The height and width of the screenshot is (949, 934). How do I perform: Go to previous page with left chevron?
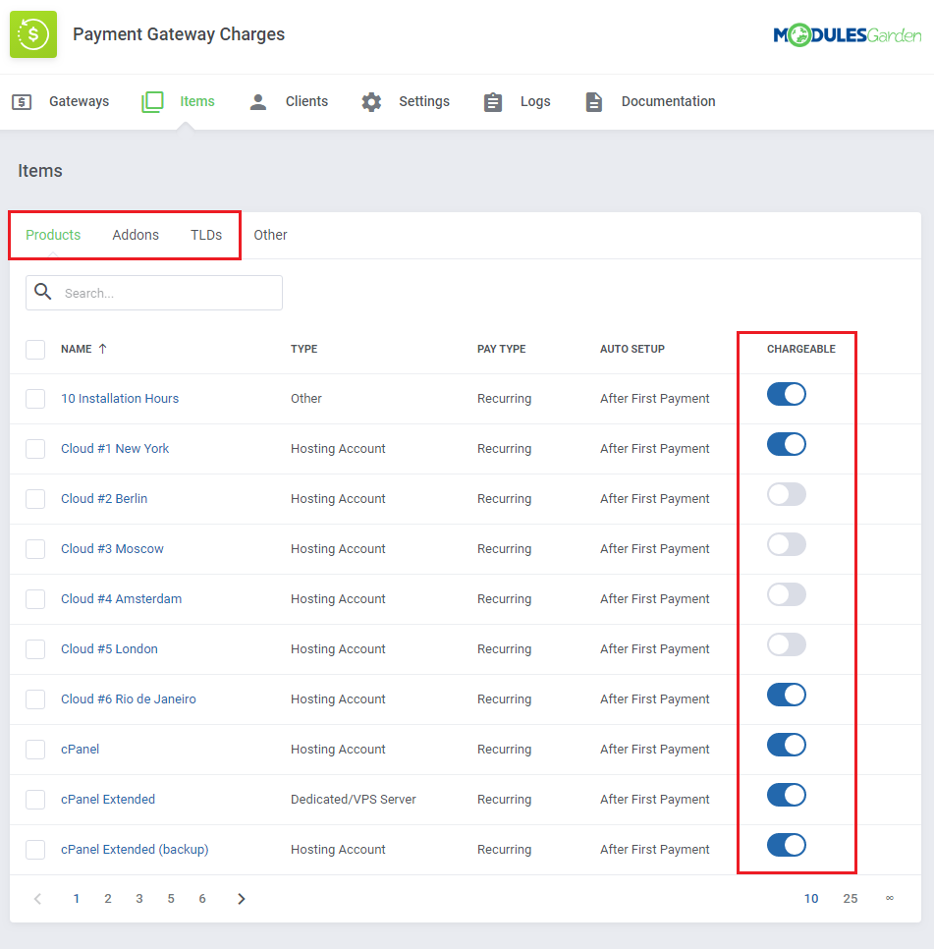pos(37,899)
